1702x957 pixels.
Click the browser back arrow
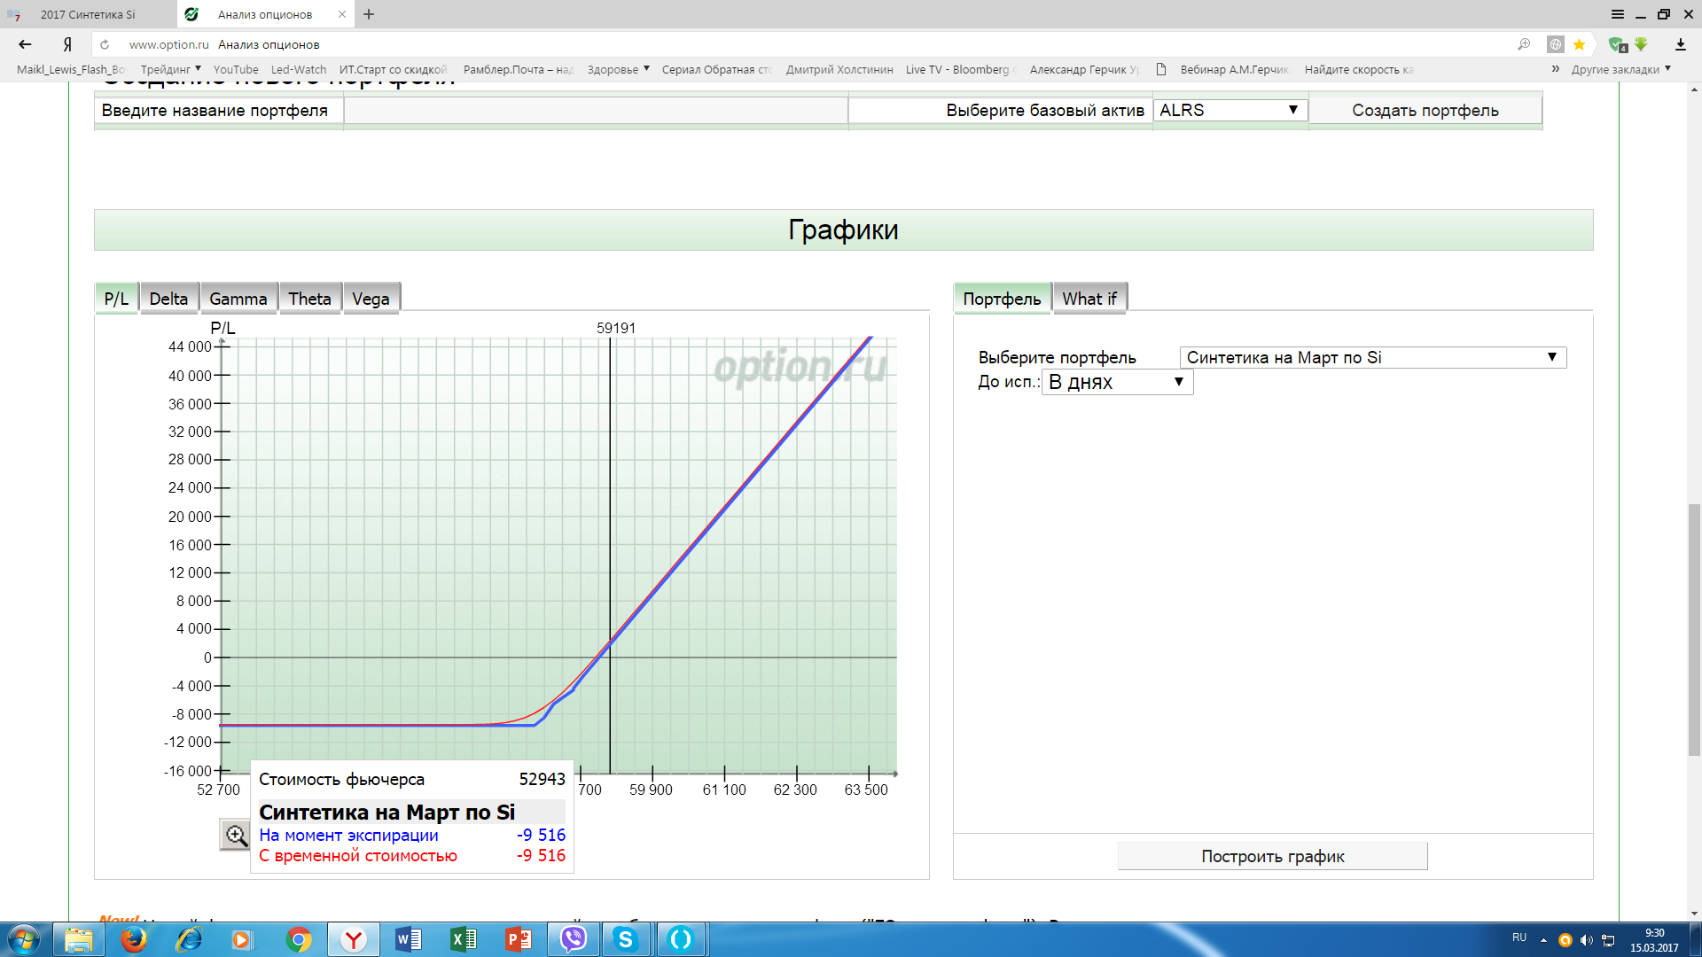coord(25,44)
